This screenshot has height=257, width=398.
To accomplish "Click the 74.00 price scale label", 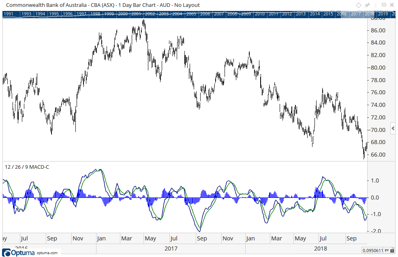I will [x=378, y=105].
